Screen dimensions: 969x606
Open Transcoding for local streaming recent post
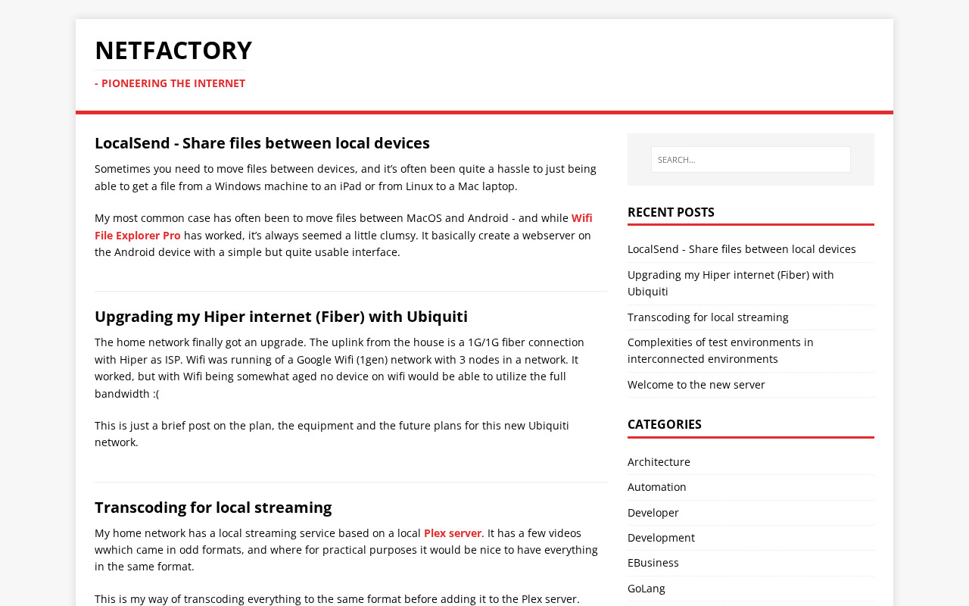click(708, 317)
